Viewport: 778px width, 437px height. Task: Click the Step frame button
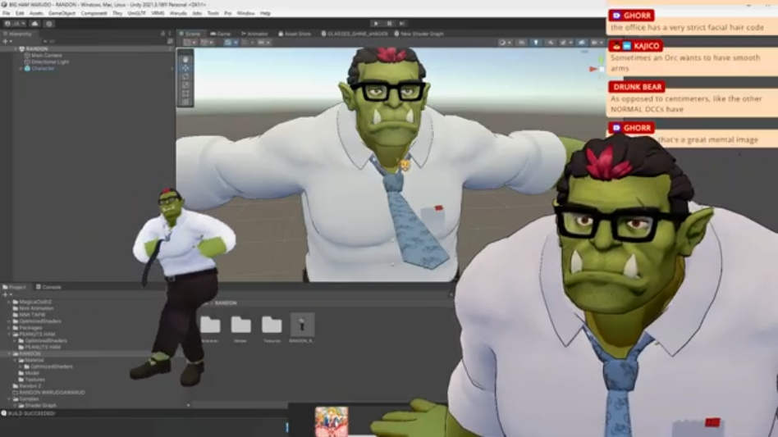pyautogui.click(x=401, y=24)
